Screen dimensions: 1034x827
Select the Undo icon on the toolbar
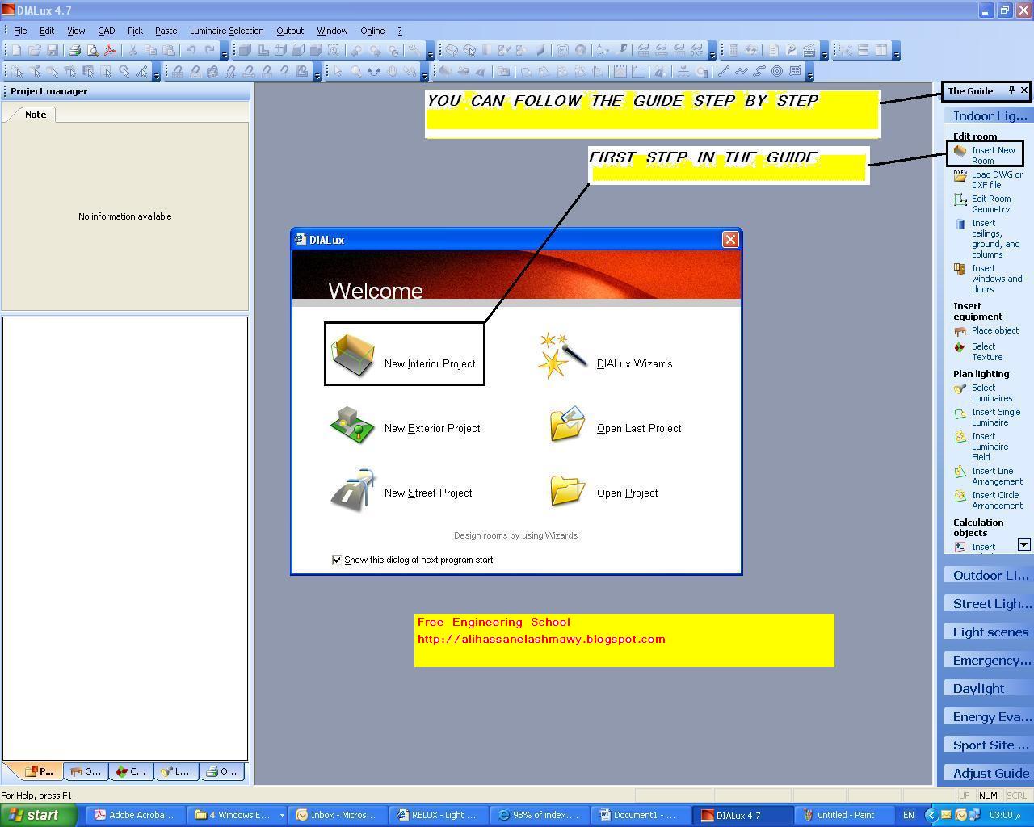pyautogui.click(x=191, y=49)
